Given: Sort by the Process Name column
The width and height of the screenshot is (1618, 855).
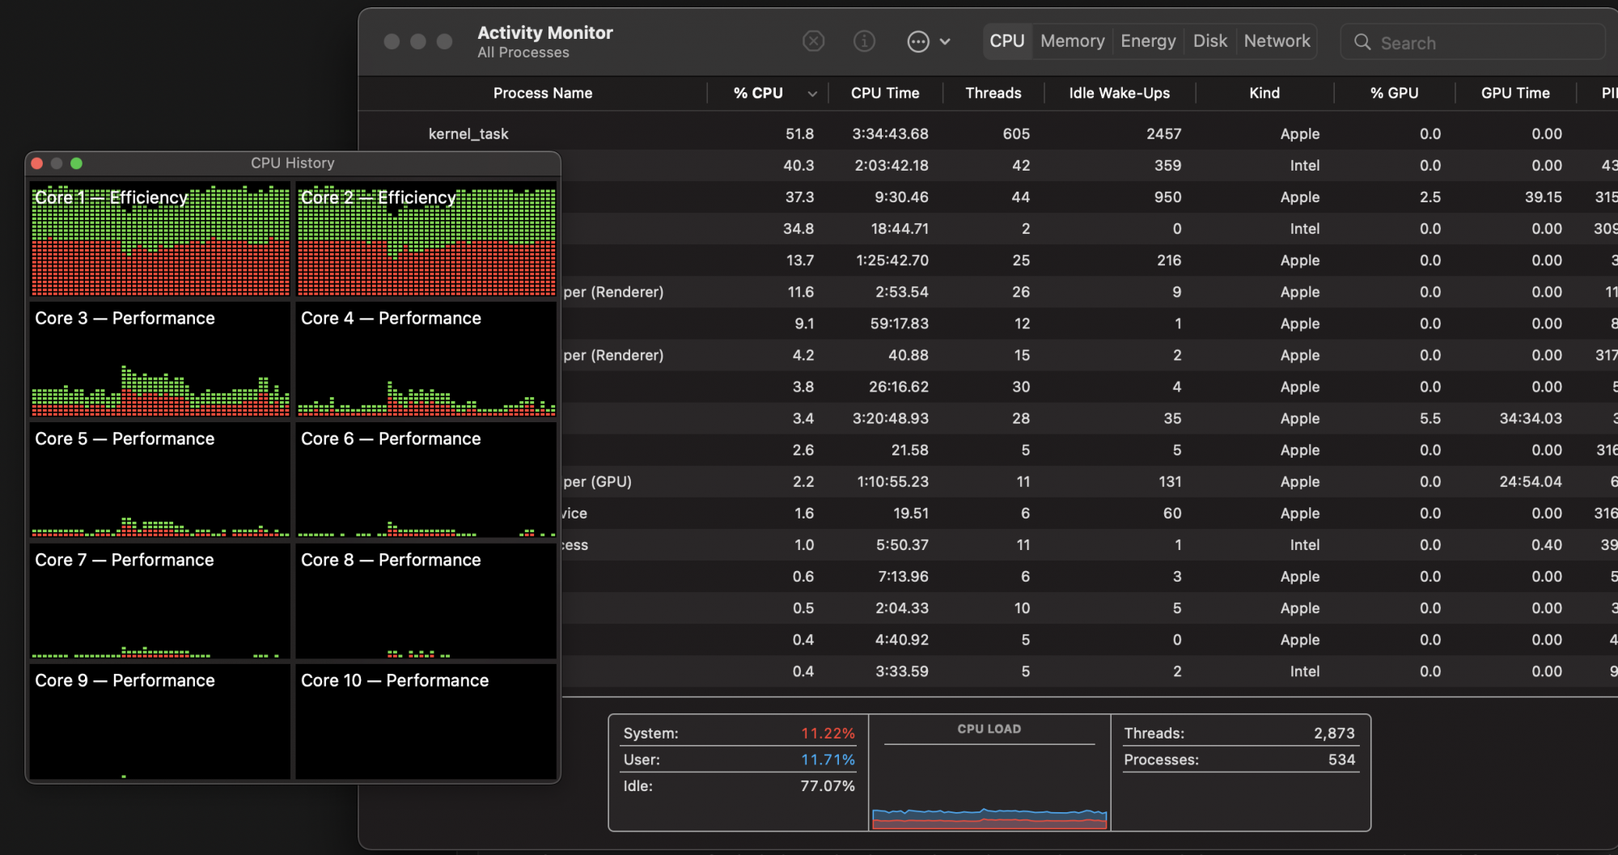Looking at the screenshot, I should [x=542, y=93].
